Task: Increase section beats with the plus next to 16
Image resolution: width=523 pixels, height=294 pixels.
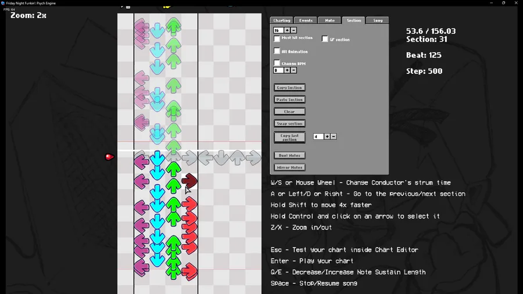Action: tap(287, 30)
